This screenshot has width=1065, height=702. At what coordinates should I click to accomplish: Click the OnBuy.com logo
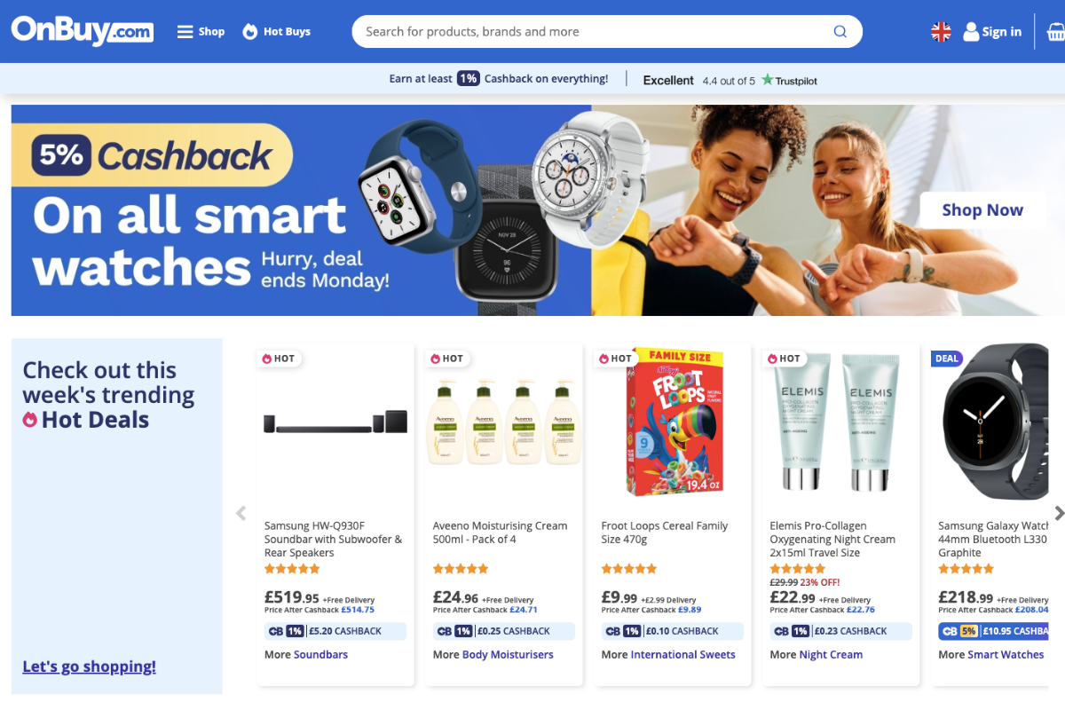click(x=82, y=31)
